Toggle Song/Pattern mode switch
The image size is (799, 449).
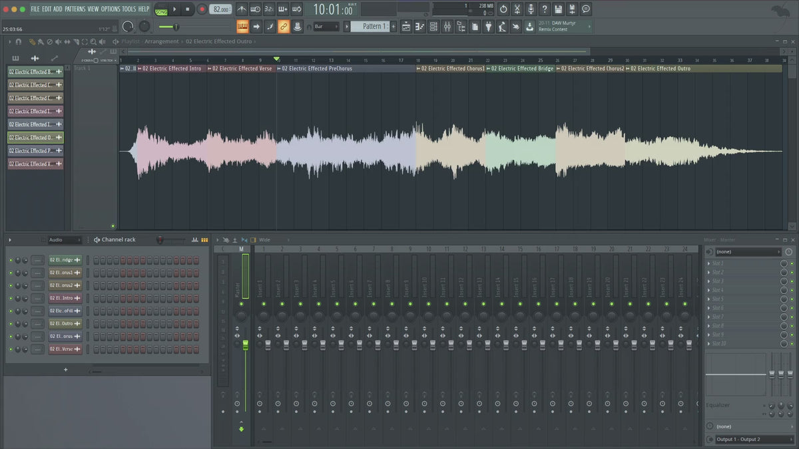(x=161, y=10)
